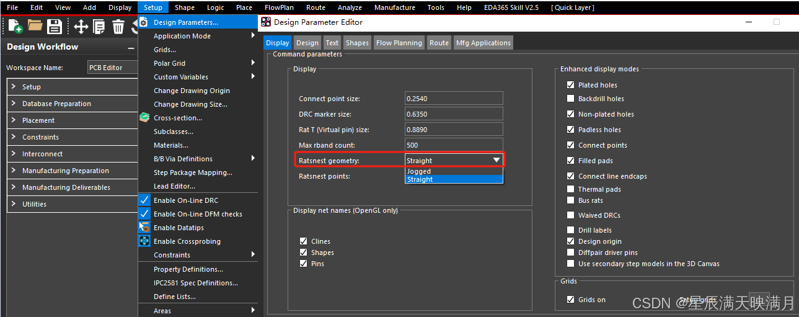This screenshot has height=317, width=799.
Task: Uncheck Shapes net names
Action: (x=304, y=252)
